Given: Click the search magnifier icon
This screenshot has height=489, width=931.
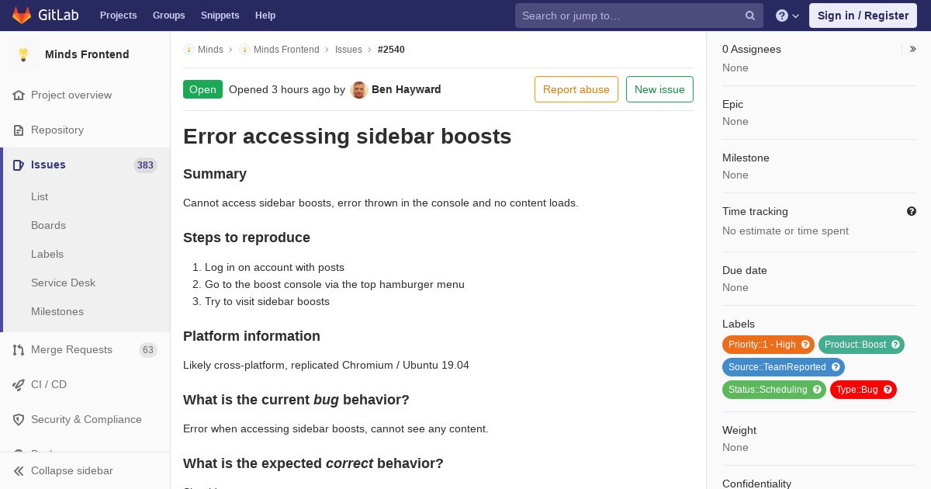Looking at the screenshot, I should click(750, 16).
